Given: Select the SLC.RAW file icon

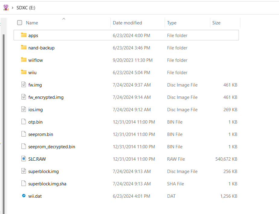Looking at the screenshot, I should [x=24, y=159].
